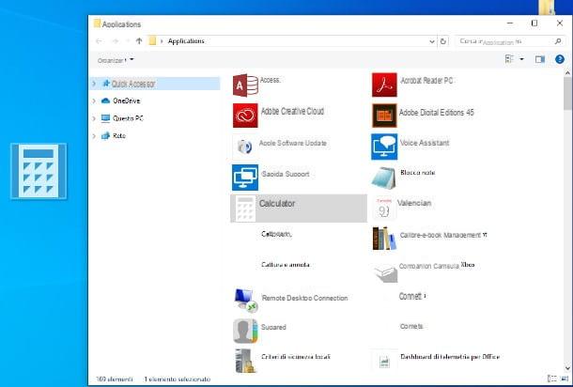573x387 pixels.
Task: Select the Calculator icon in the list
Action: click(245, 209)
